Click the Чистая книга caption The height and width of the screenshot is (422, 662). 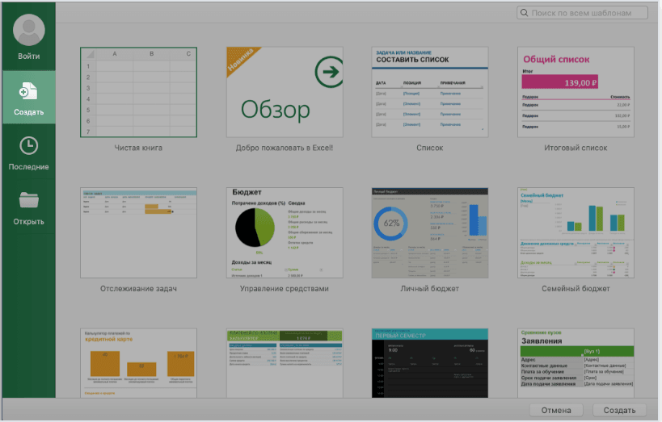[138, 148]
